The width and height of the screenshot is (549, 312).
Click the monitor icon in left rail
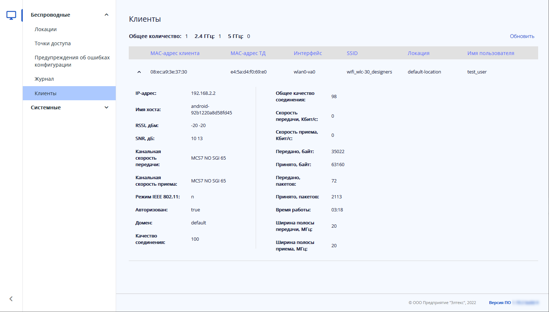[x=11, y=15]
